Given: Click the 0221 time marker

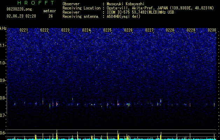Looking at the screenshot, I should [x=24, y=30].
